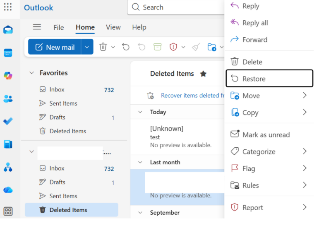Open To Do checkmark app
Image resolution: width=319 pixels, height=228 pixels.
coord(8,121)
